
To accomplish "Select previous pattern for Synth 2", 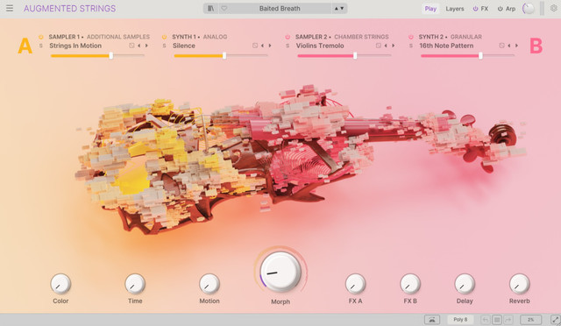I will [508, 46].
